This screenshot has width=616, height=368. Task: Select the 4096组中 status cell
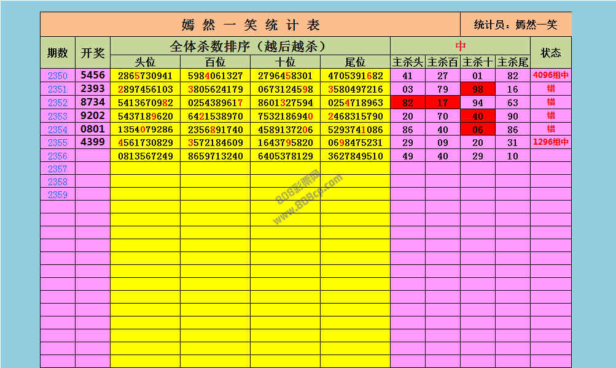[550, 76]
